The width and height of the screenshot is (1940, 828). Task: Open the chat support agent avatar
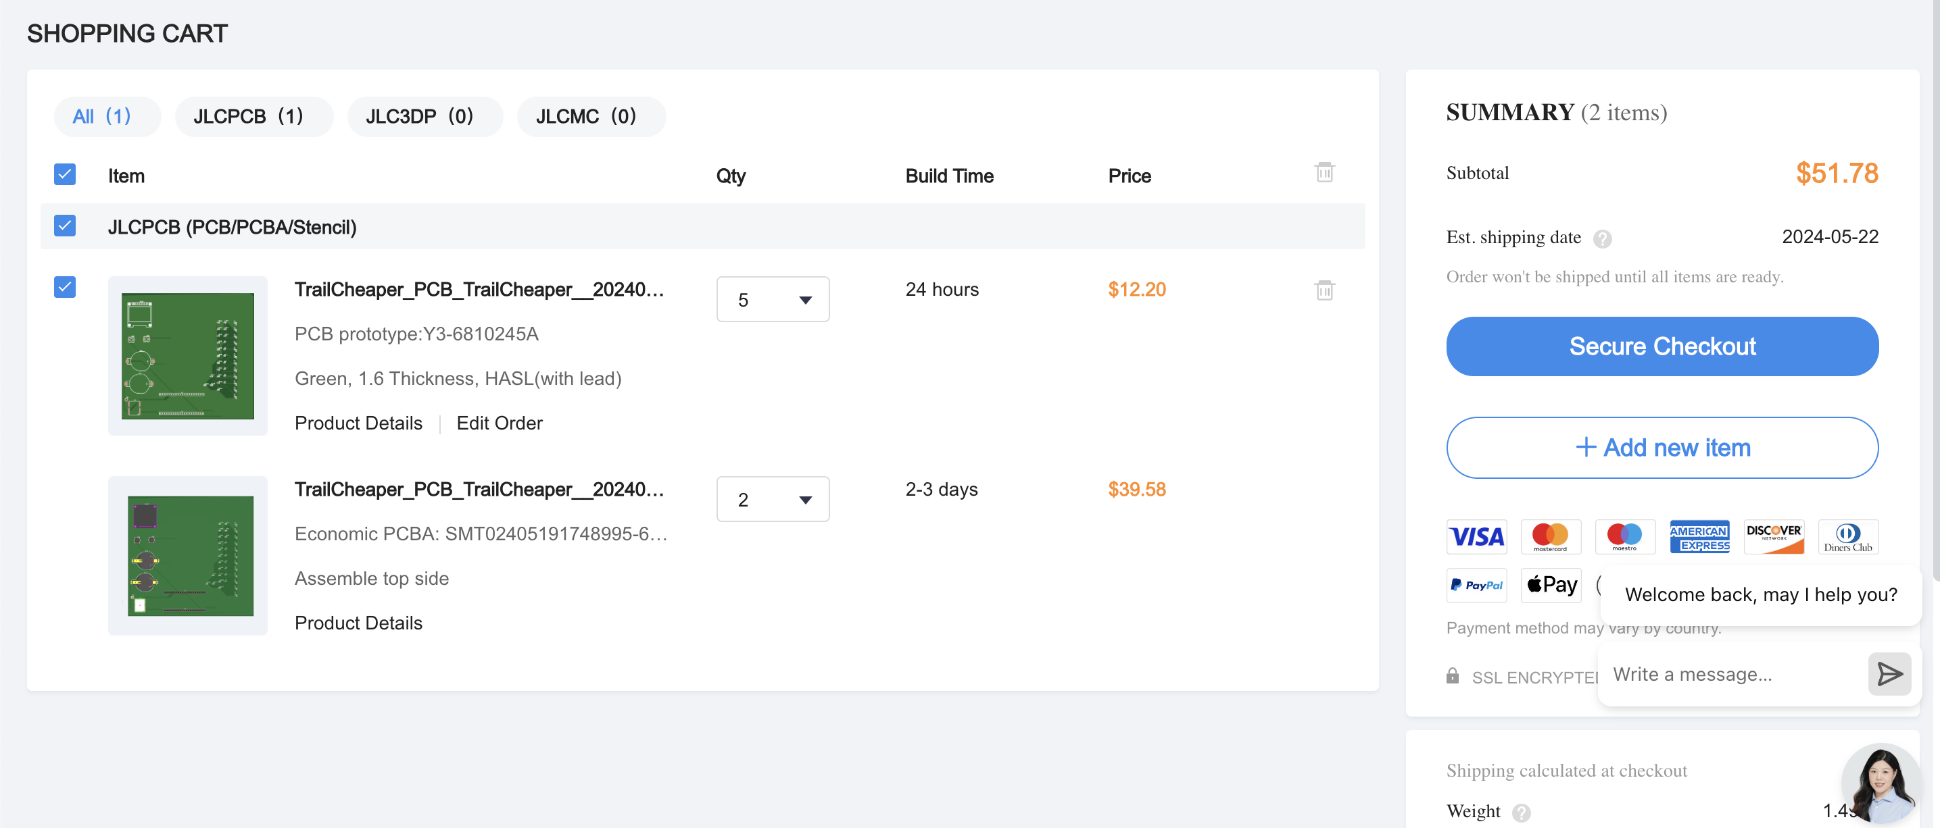1881,783
